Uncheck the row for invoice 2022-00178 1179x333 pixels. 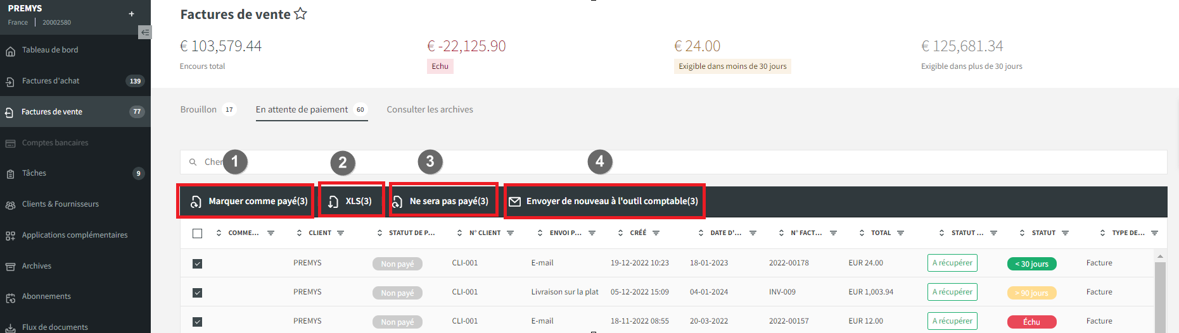pyautogui.click(x=198, y=263)
